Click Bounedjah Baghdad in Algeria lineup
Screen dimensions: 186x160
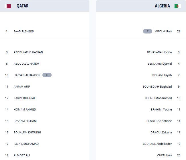click(x=157, y=86)
